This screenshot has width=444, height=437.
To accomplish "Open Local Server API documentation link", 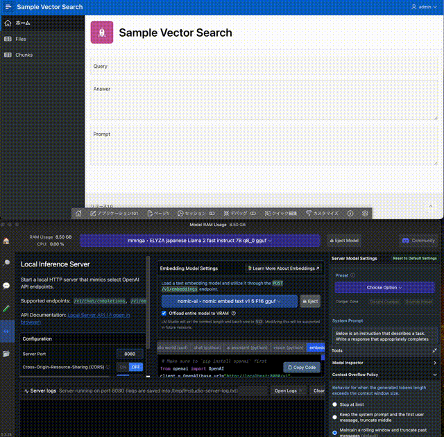I will tap(76, 318).
